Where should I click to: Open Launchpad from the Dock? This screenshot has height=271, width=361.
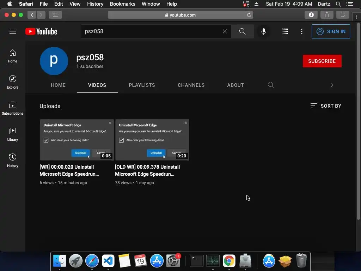[x=75, y=261]
